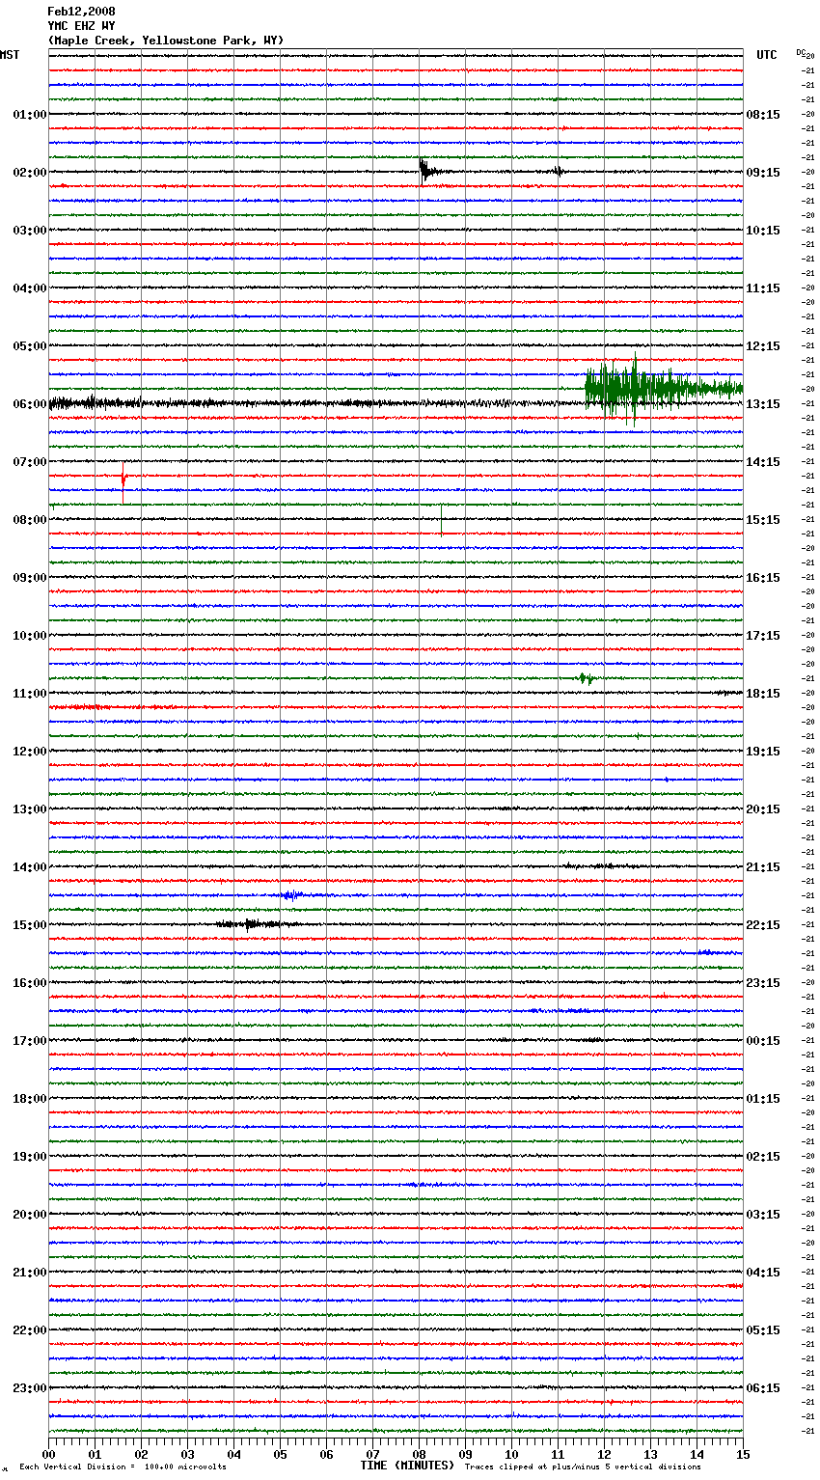Select the station code YMC EHZ WY
This screenshot has height=1480, width=820.
point(81,26)
